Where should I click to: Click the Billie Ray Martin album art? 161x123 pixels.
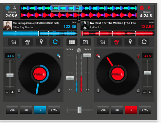pyautogui.click(x=8, y=25)
